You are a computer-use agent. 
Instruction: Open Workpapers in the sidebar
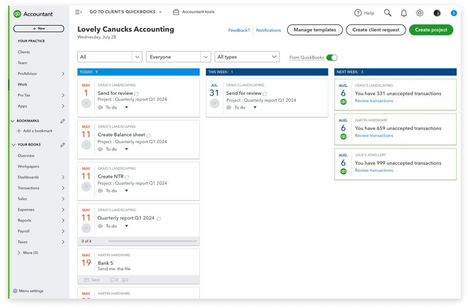point(28,166)
